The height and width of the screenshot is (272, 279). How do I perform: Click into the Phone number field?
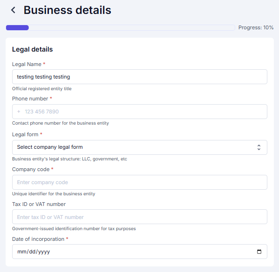[140, 112]
